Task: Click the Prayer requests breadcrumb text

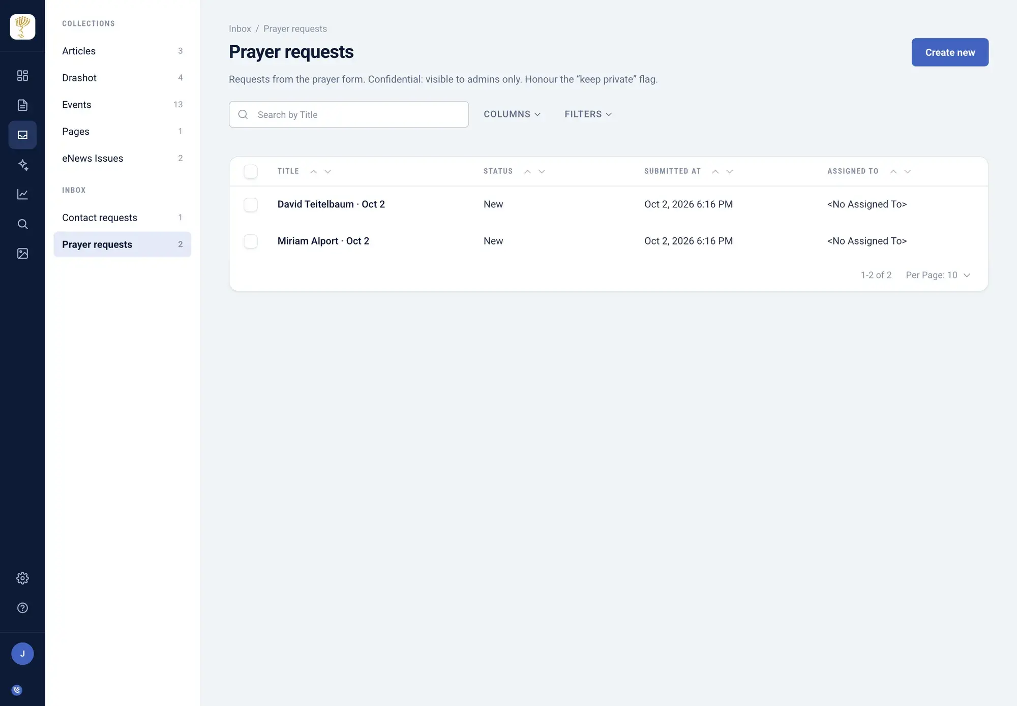Action: (295, 29)
